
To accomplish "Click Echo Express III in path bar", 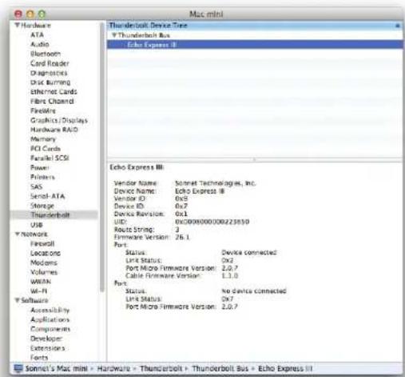I will (x=285, y=369).
